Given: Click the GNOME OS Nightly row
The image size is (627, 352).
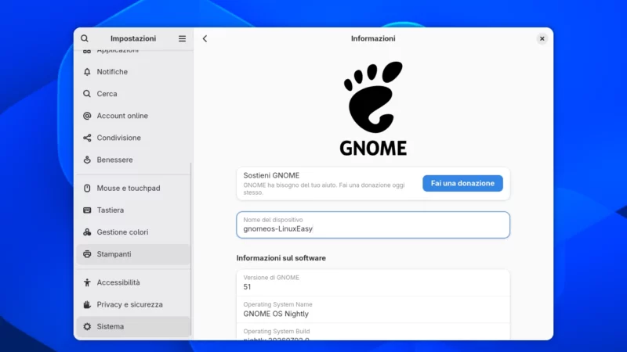Looking at the screenshot, I should click(x=373, y=309).
